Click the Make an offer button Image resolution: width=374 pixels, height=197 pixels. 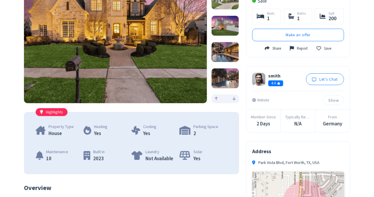click(298, 35)
